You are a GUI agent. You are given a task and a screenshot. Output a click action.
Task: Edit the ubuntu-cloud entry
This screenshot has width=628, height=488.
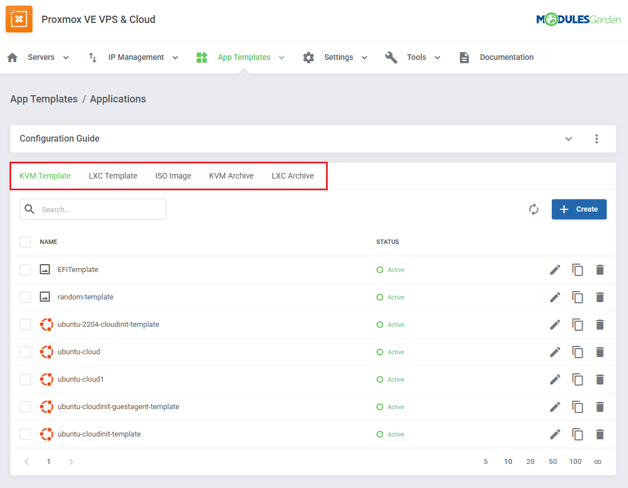[555, 352]
